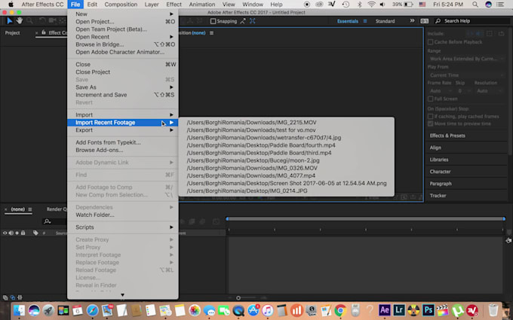The image size is (513, 320).
Task: Toggle the timeline video eye column header
Action: click(x=5, y=233)
